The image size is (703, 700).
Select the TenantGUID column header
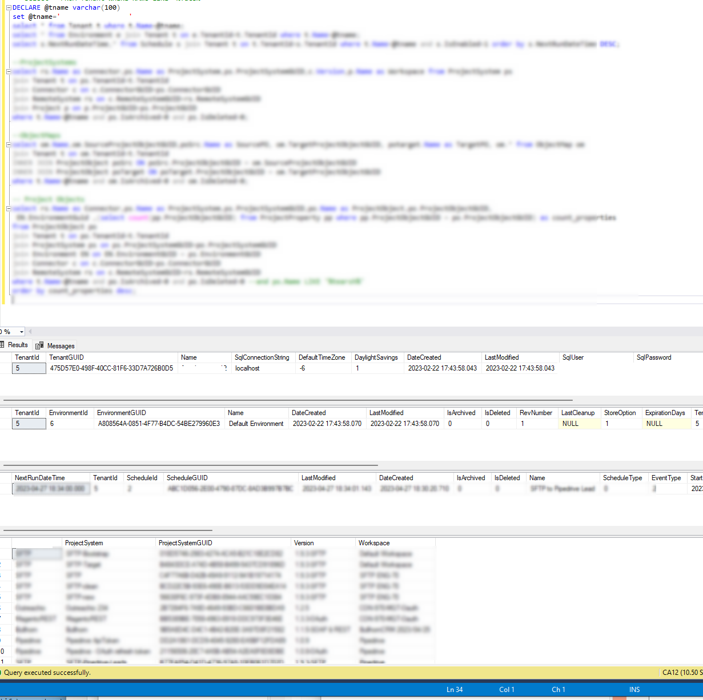pyautogui.click(x=67, y=357)
